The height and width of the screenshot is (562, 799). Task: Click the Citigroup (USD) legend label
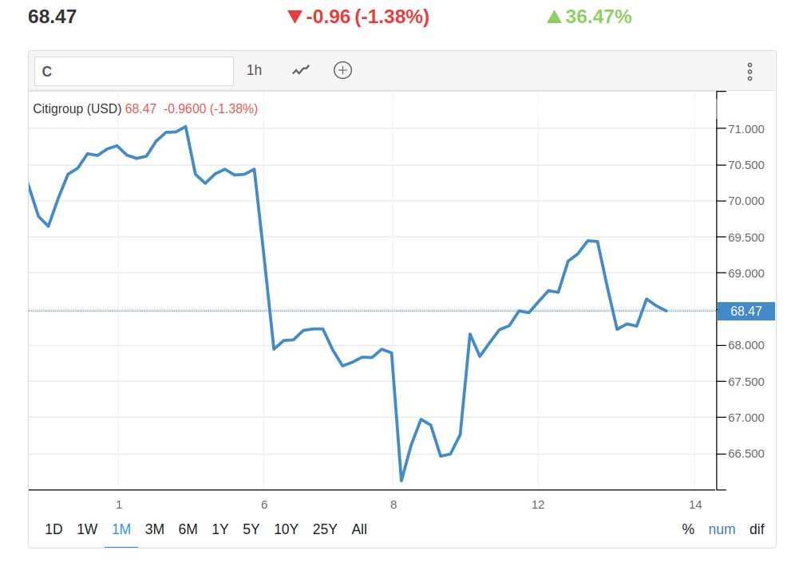tap(77, 108)
